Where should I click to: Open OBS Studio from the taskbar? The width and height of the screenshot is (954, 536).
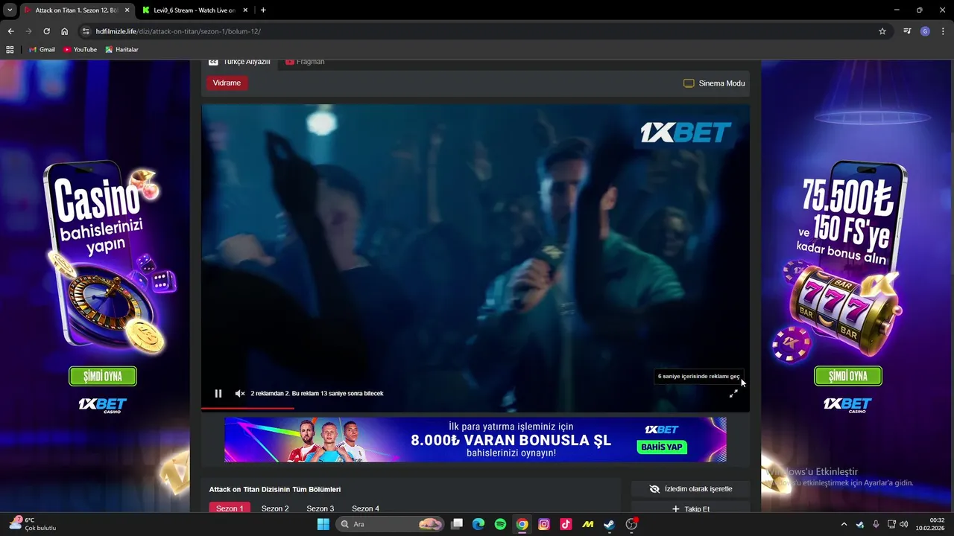click(631, 524)
